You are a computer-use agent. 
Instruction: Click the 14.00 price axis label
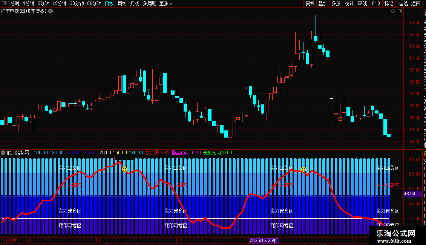pyautogui.click(x=415, y=141)
